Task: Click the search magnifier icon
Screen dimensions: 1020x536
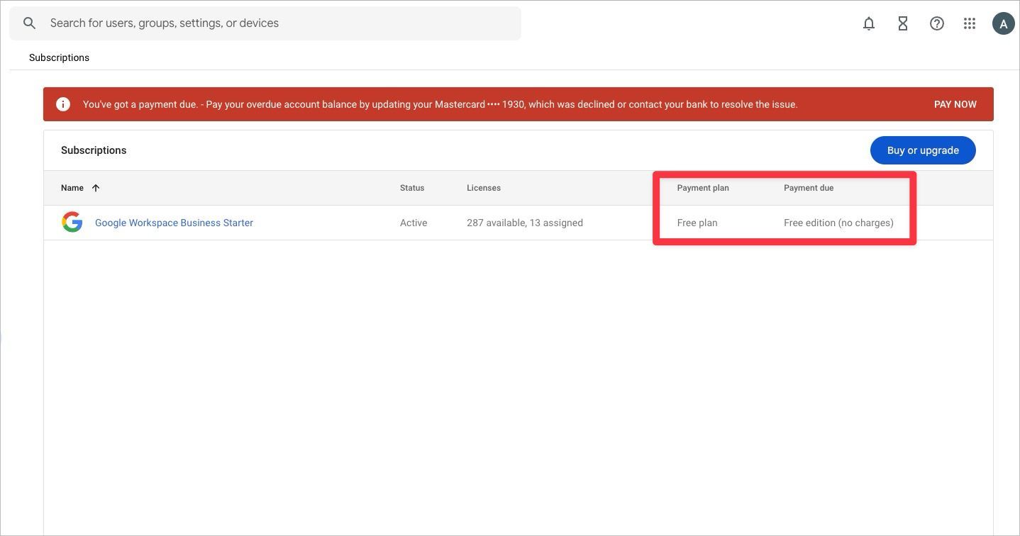Action: click(29, 23)
